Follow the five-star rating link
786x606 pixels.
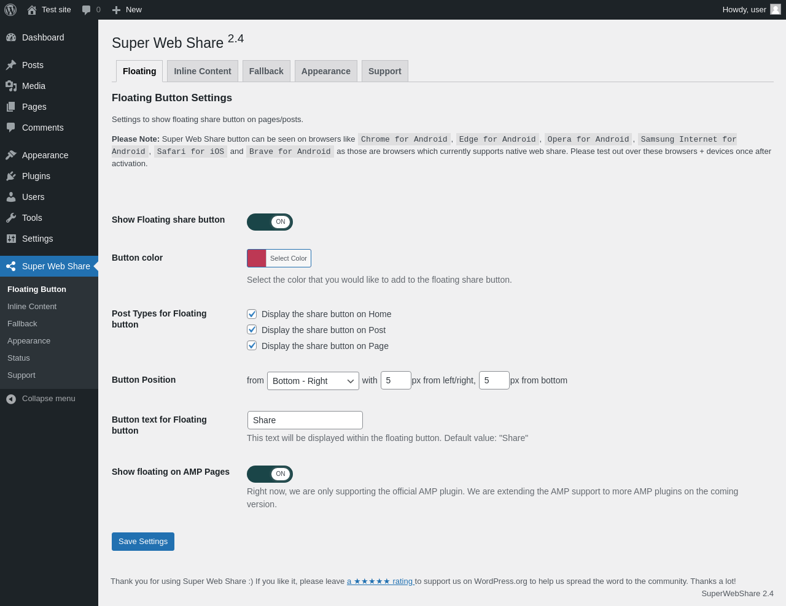381,581
